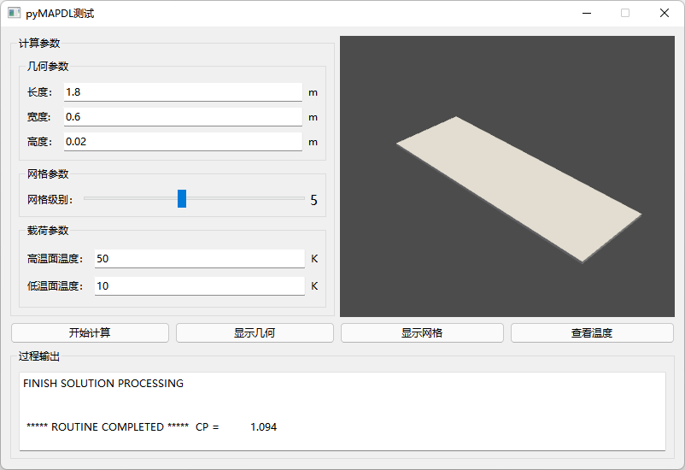Click the 宽度 input field
685x470 pixels.
(x=183, y=117)
